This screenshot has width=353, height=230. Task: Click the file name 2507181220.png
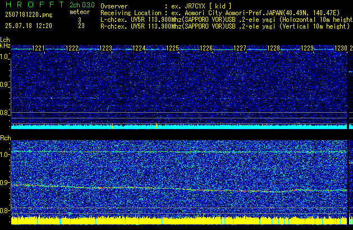tap(29, 15)
